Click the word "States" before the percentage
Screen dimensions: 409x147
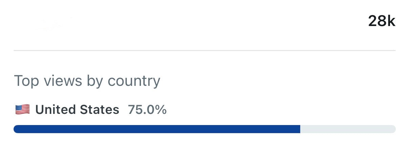[99, 109]
